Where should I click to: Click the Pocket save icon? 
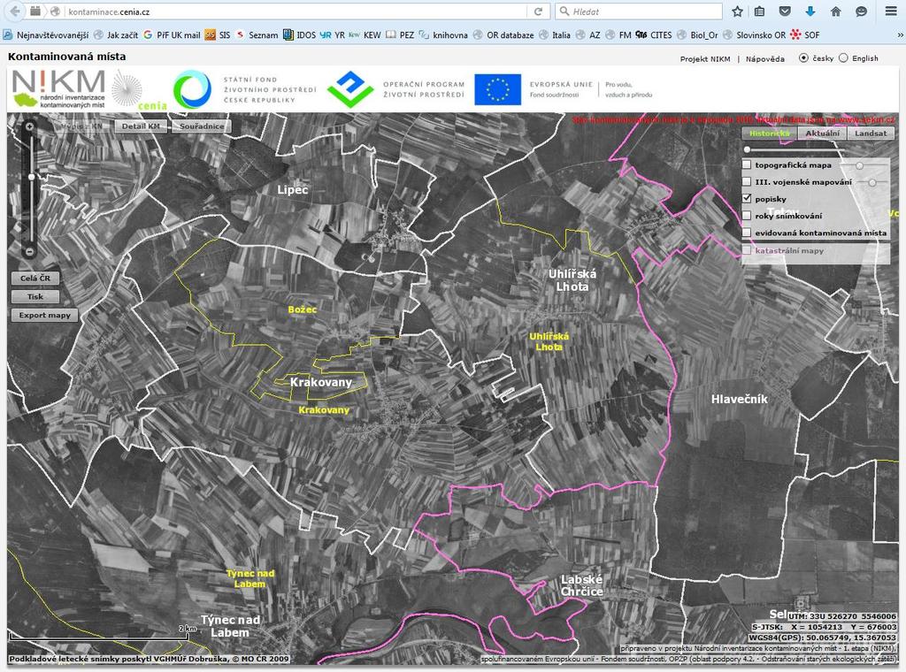[785, 11]
